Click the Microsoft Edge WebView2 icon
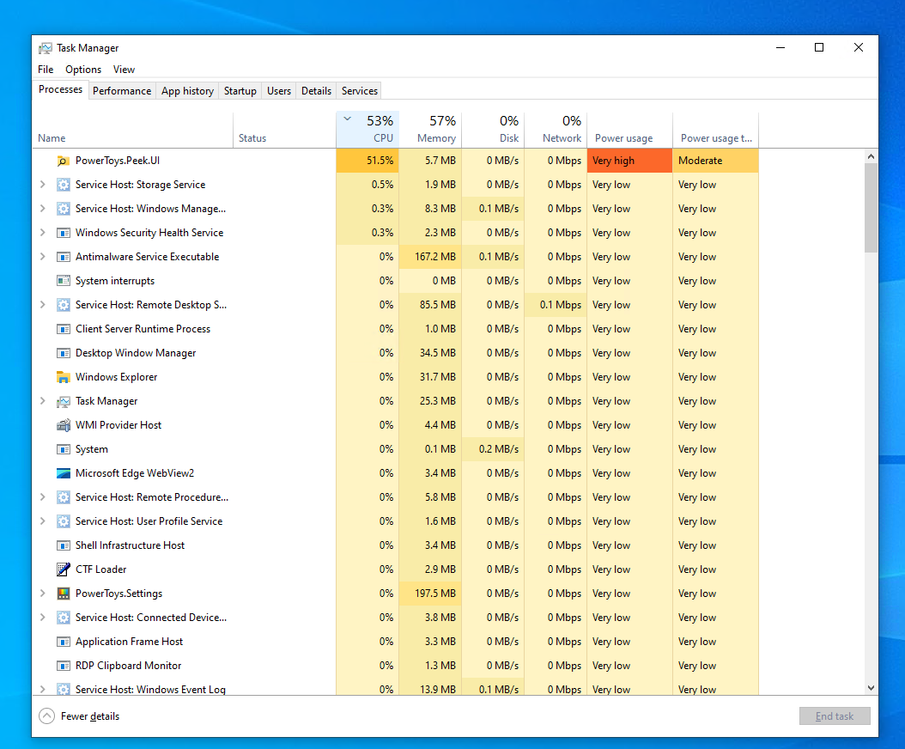 pyautogui.click(x=63, y=472)
